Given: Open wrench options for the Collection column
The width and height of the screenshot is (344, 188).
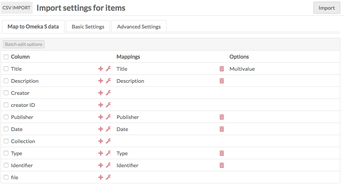Looking at the screenshot, I should (108, 141).
